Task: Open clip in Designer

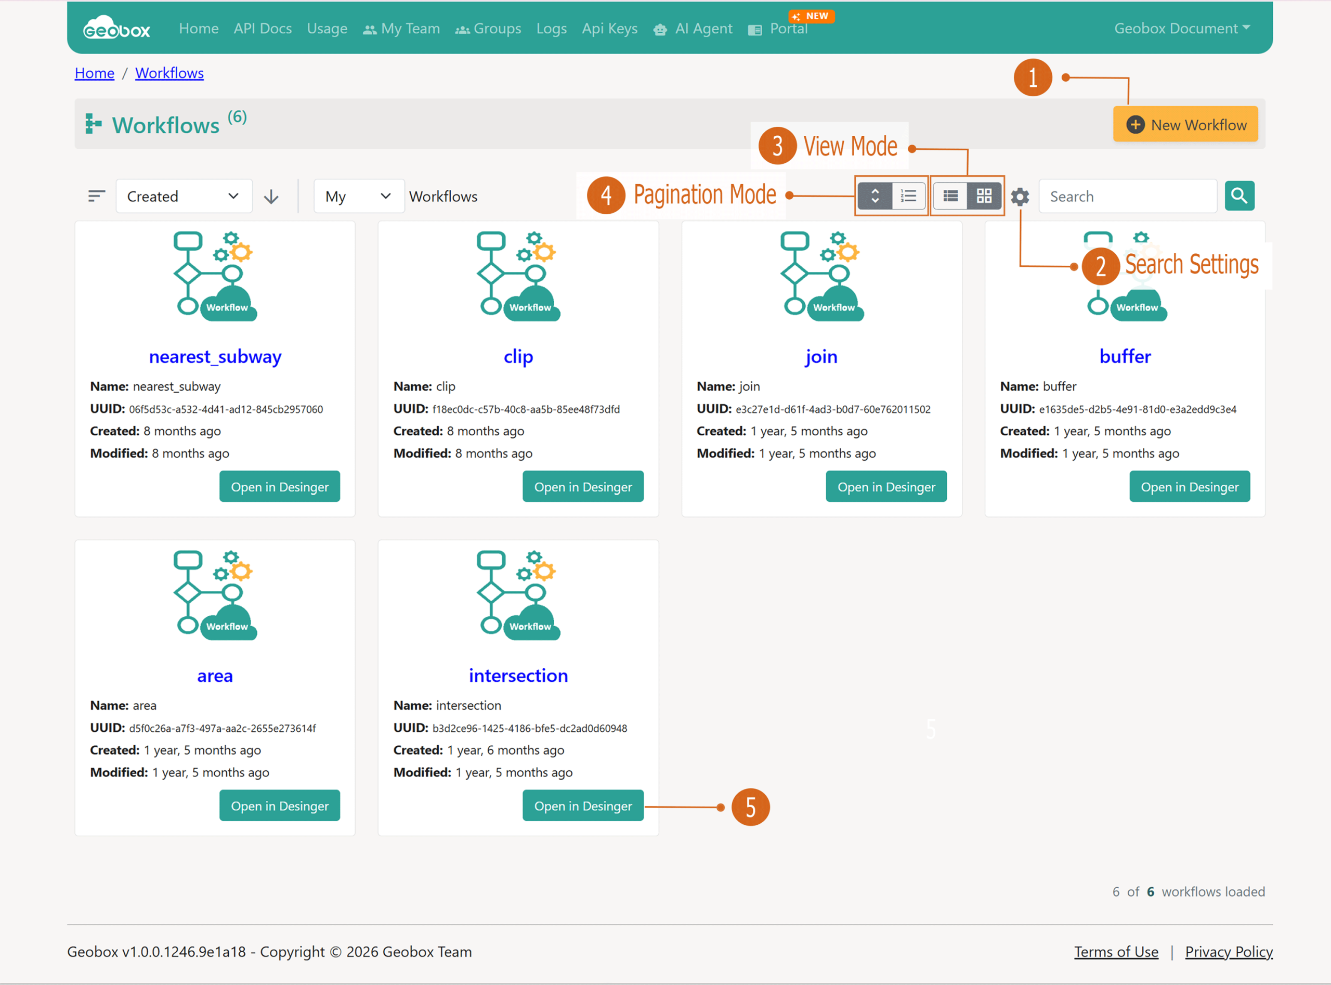Action: tap(583, 487)
